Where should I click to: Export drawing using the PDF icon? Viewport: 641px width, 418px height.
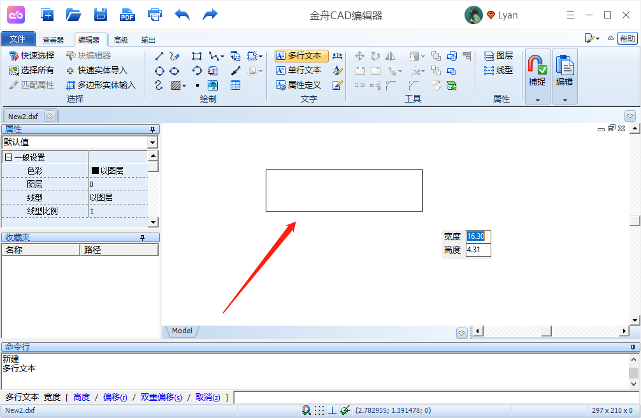pyautogui.click(x=127, y=15)
